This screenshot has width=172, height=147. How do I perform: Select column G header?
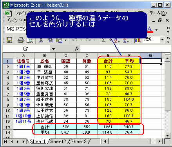(x=150, y=56)
